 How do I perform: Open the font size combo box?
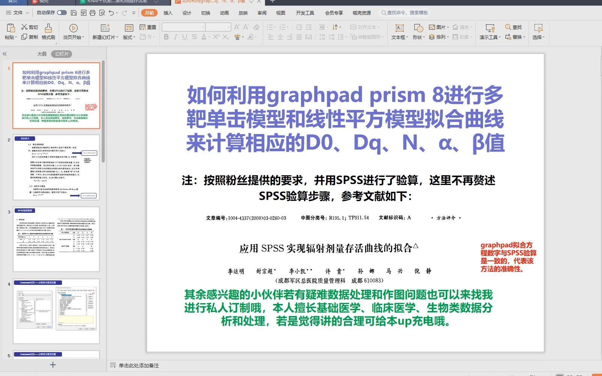(x=218, y=27)
